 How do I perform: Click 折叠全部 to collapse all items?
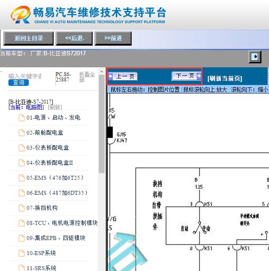[x=87, y=77]
